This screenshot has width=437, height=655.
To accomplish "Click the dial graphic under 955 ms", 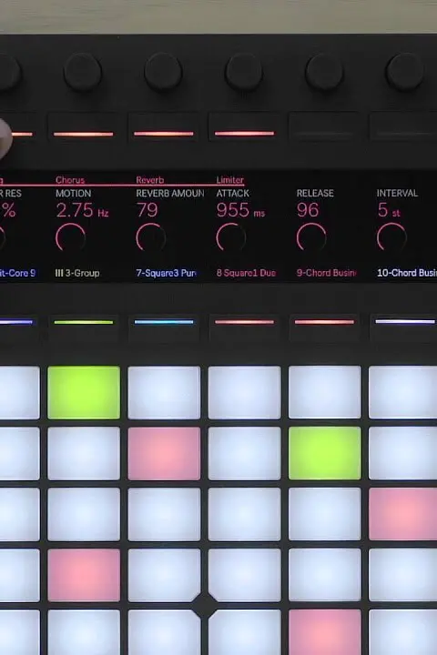I will pyautogui.click(x=231, y=237).
